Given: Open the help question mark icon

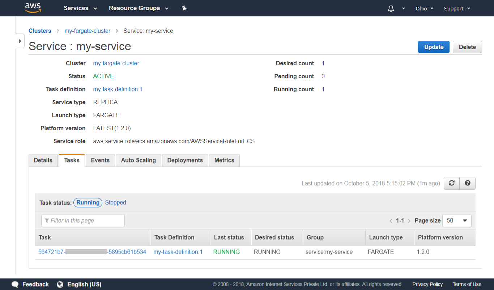Looking at the screenshot, I should pos(467,183).
